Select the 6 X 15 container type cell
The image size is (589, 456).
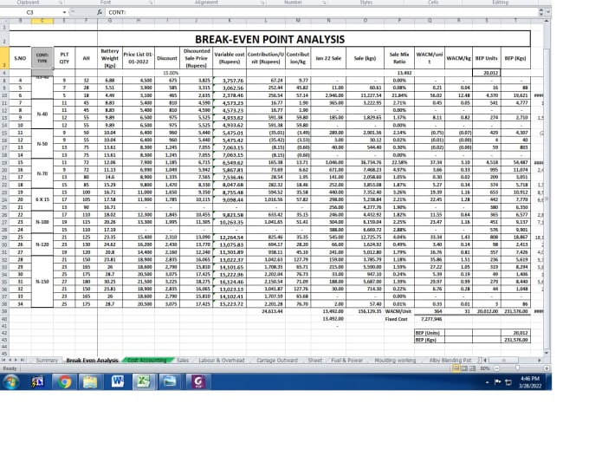point(42,199)
